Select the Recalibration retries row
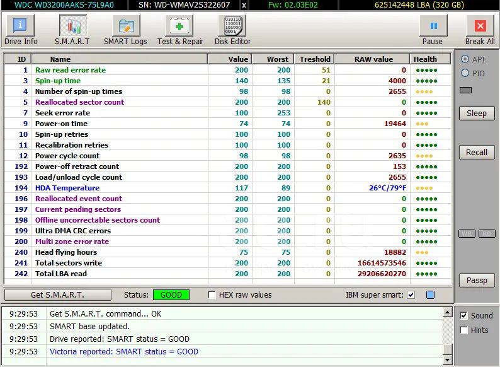Viewport: 500px width, 367px height. 228,145
